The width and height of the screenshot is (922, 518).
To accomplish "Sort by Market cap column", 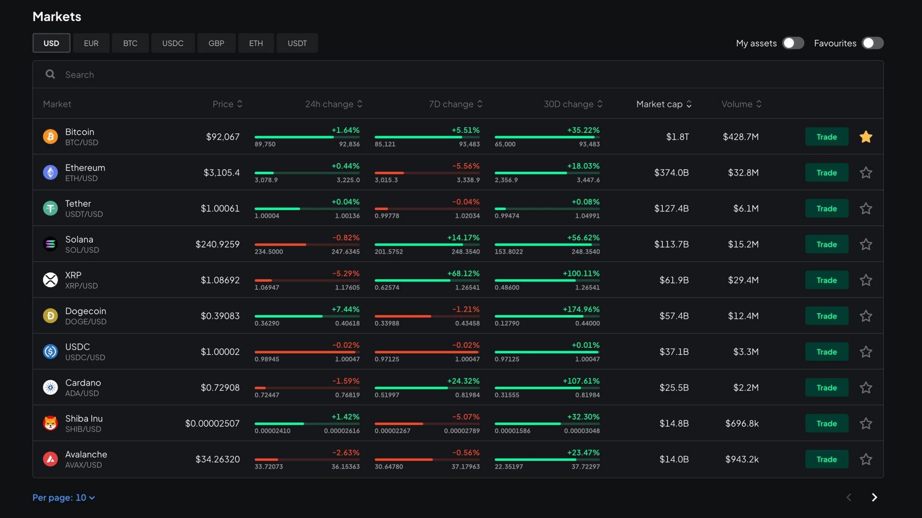I will pos(664,104).
